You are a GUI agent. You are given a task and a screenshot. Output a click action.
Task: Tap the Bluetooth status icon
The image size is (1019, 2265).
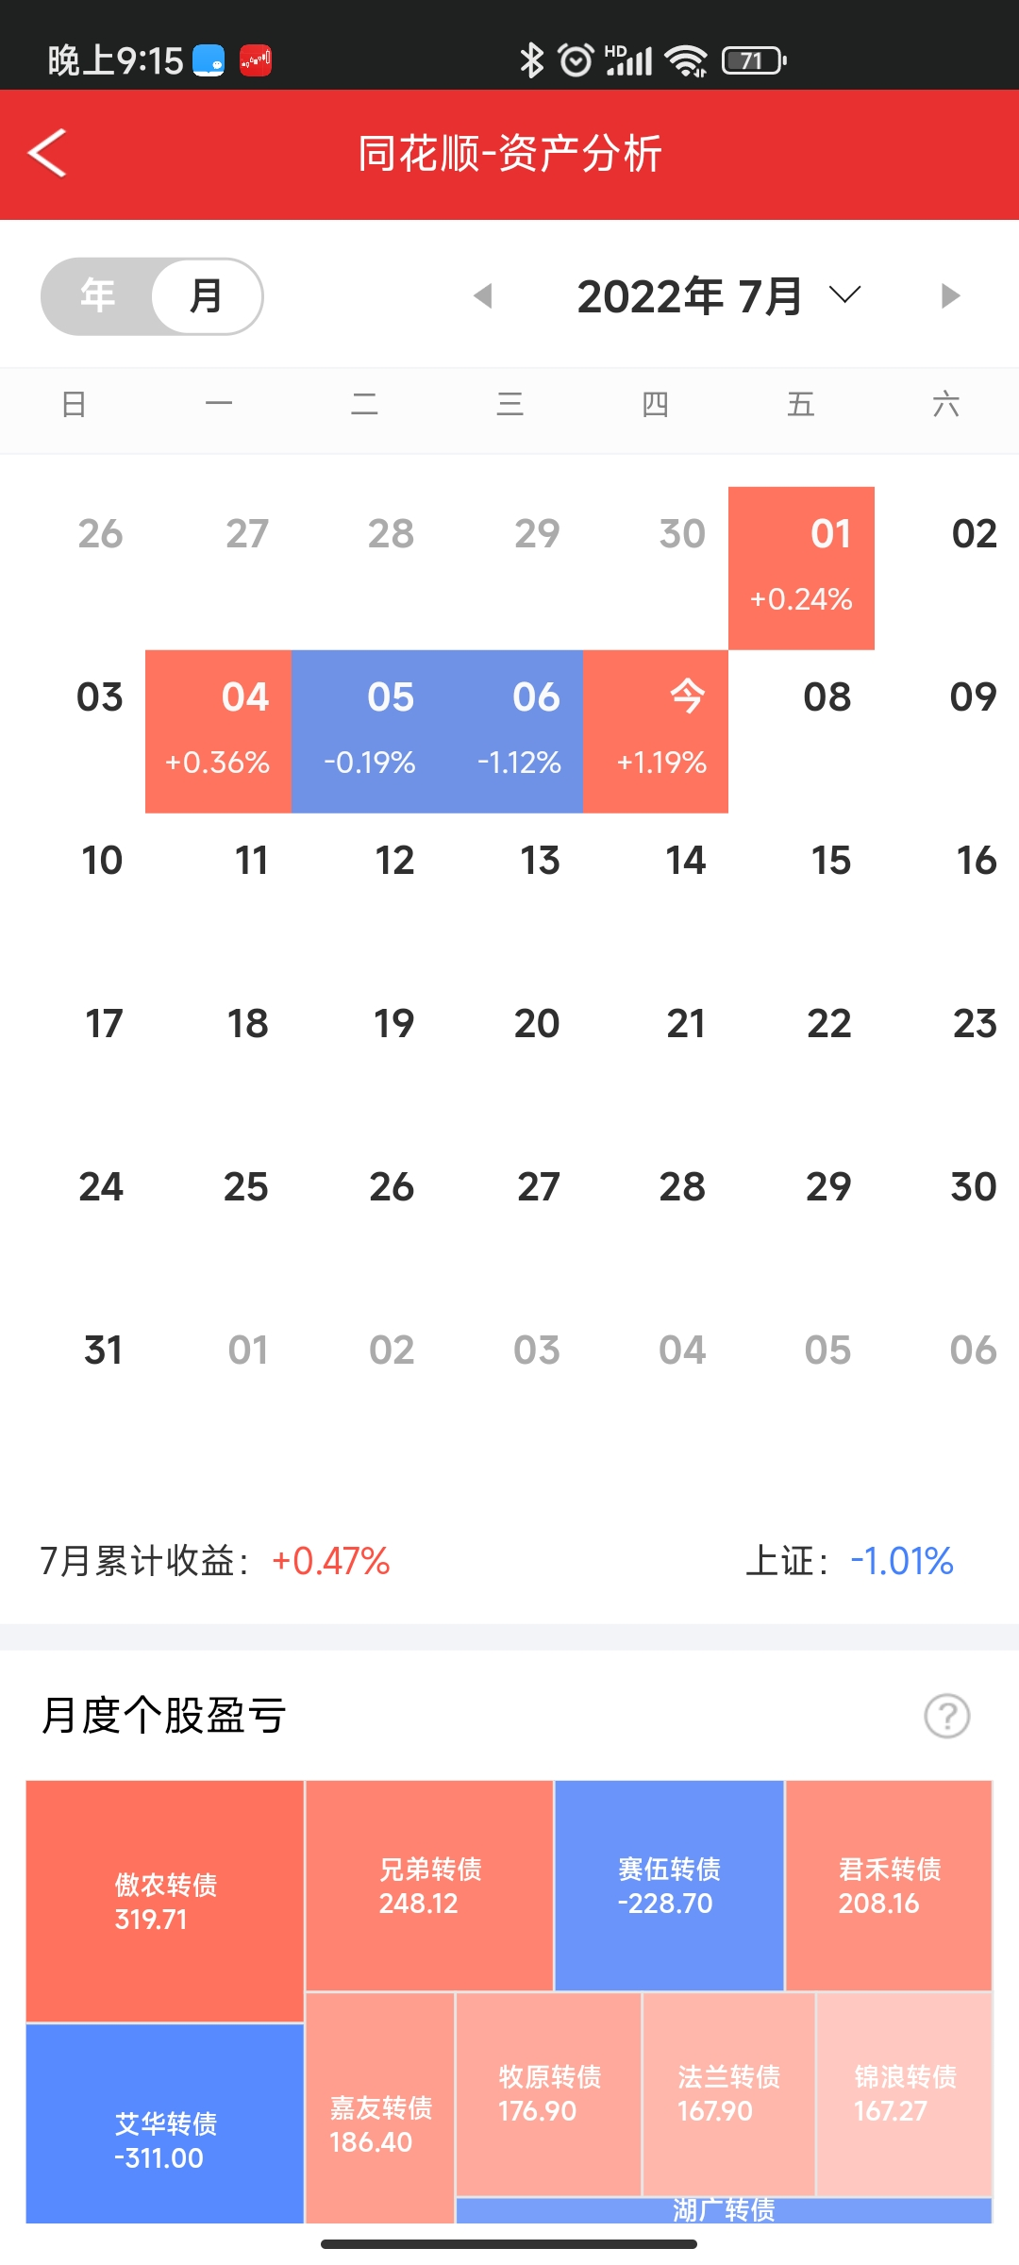tap(532, 60)
